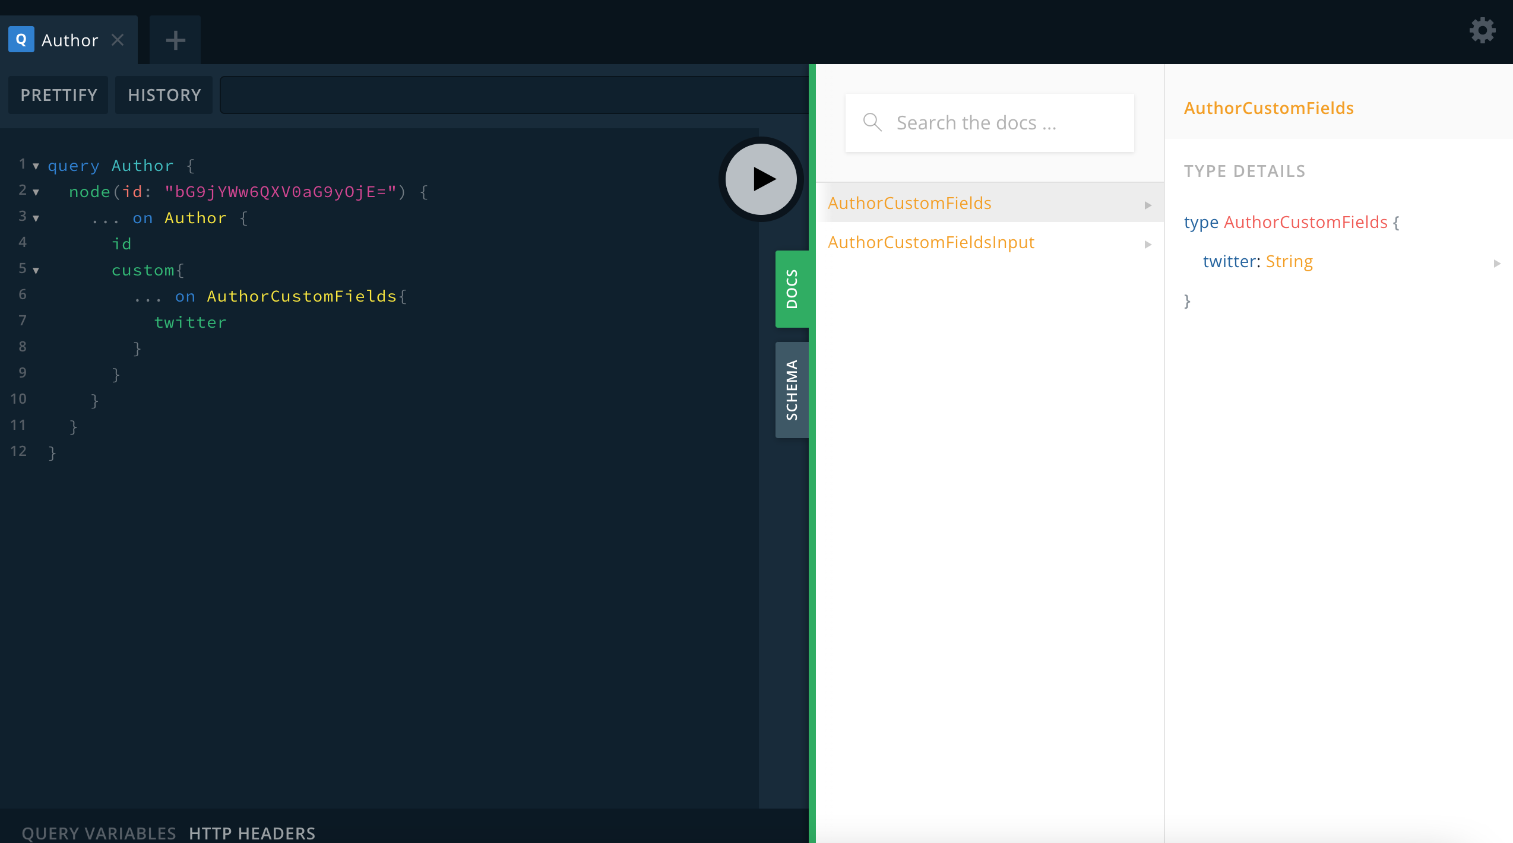
Task: Collapse line 2 node fold arrow
Action: (x=36, y=192)
